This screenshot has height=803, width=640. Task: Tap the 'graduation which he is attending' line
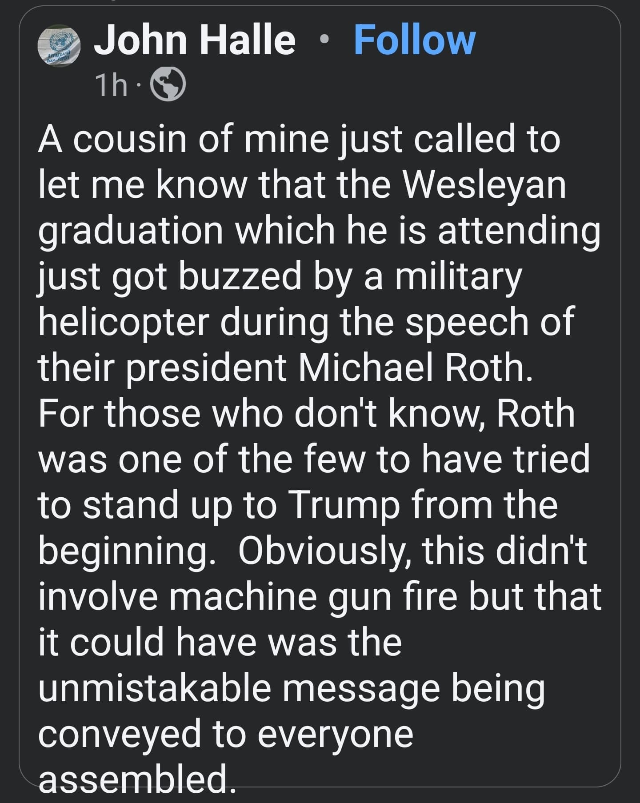click(319, 231)
